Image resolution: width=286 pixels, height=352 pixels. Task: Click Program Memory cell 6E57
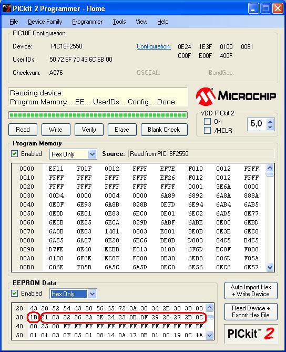251,267
